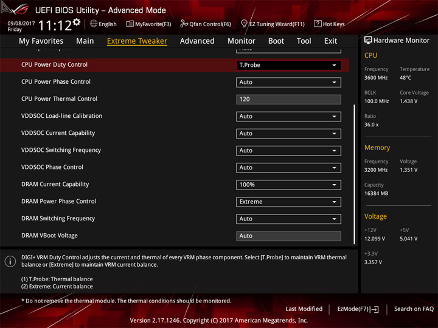
Task: Expand the CPU Power Phase Control dropdown
Action: pyautogui.click(x=288, y=82)
